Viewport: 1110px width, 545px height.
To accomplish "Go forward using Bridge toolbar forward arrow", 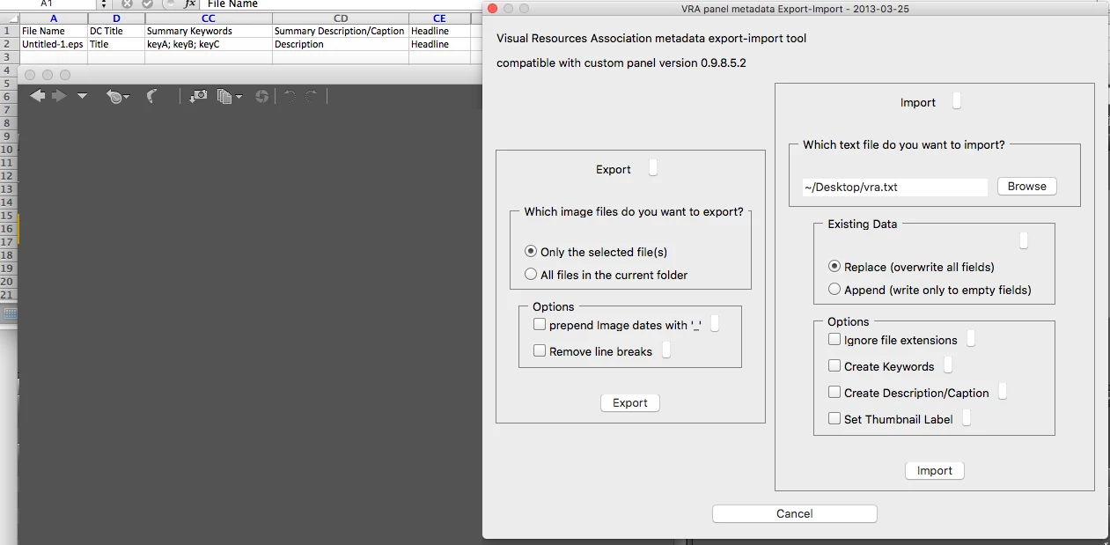I will click(59, 95).
